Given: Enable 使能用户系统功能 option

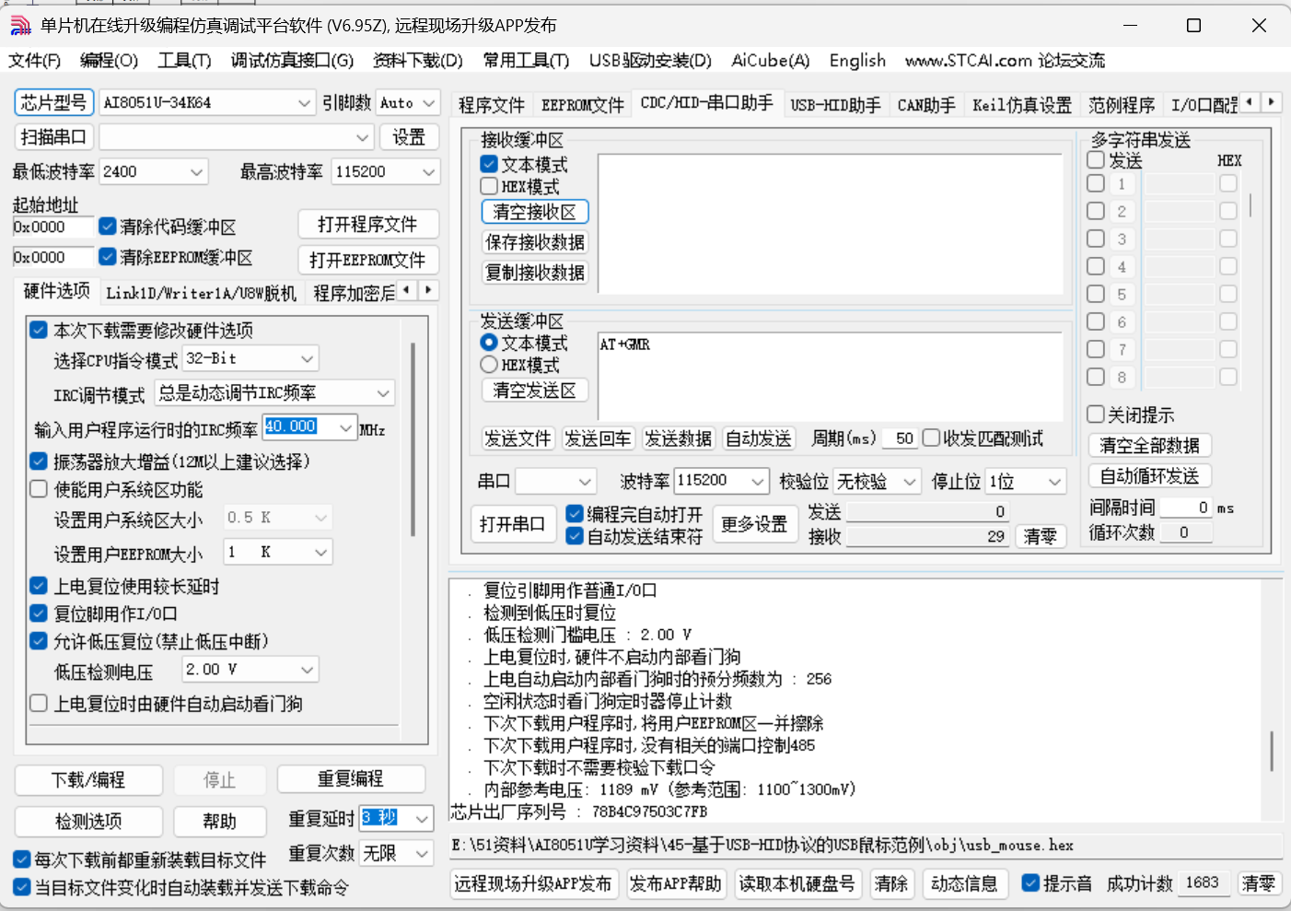Looking at the screenshot, I should (x=38, y=489).
